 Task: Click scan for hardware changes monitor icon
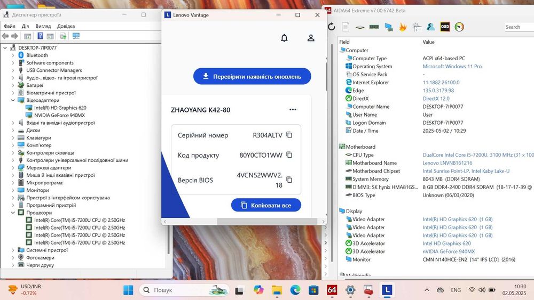[76, 36]
